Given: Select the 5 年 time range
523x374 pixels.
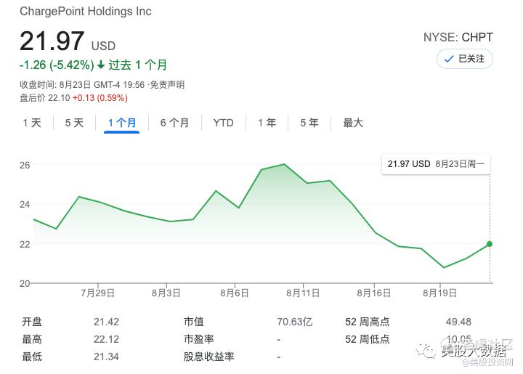Looking at the screenshot, I should pyautogui.click(x=309, y=123).
